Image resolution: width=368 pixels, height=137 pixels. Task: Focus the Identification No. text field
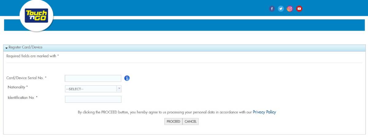click(x=93, y=99)
